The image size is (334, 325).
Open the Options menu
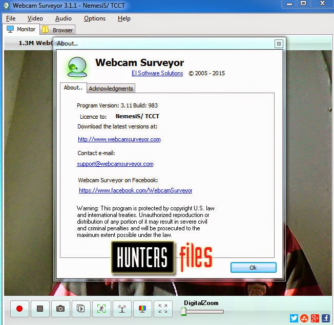[95, 18]
